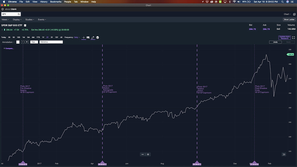Screen dimensions: 297x167
Task: Open Notification Center icon
Action: 292,2
